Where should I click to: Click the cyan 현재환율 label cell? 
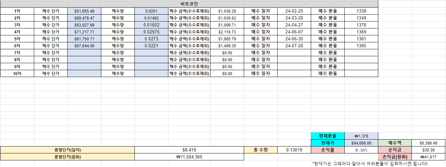(x=328, y=136)
